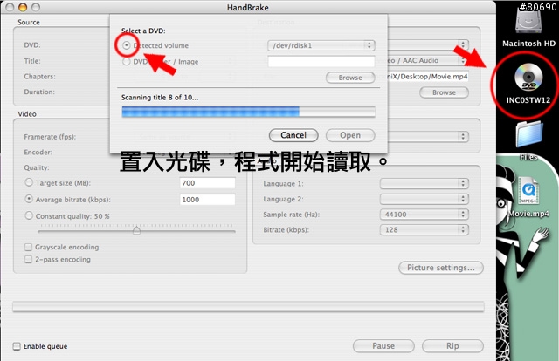Toggle the Enable queue checkbox
This screenshot has height=361, width=559.
pyautogui.click(x=17, y=346)
